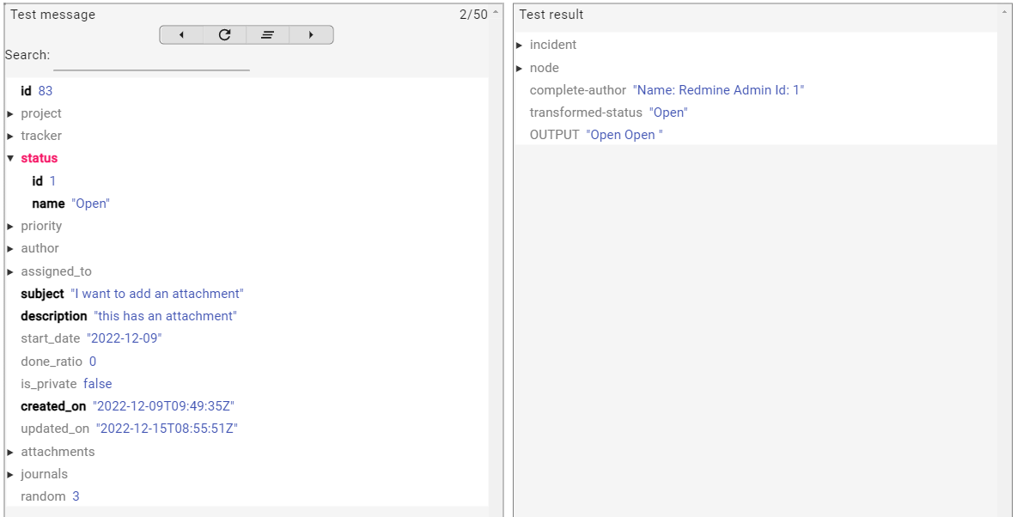Expand the tracker node
This screenshot has width=1017, height=517.
click(x=10, y=136)
